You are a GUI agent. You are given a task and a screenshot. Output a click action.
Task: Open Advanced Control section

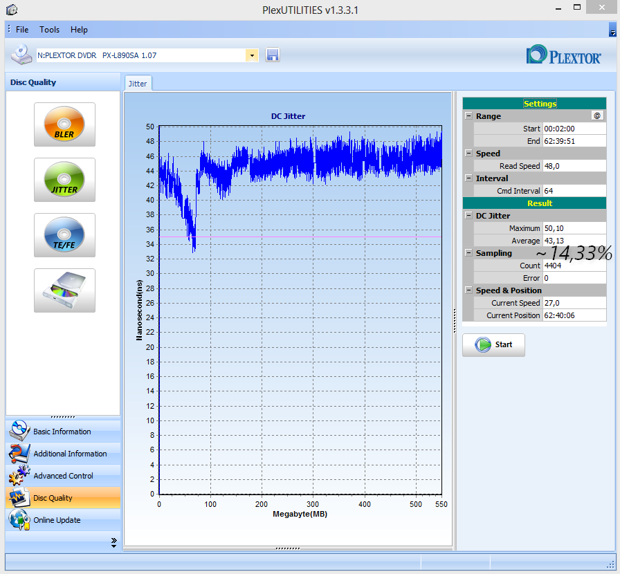point(63,476)
